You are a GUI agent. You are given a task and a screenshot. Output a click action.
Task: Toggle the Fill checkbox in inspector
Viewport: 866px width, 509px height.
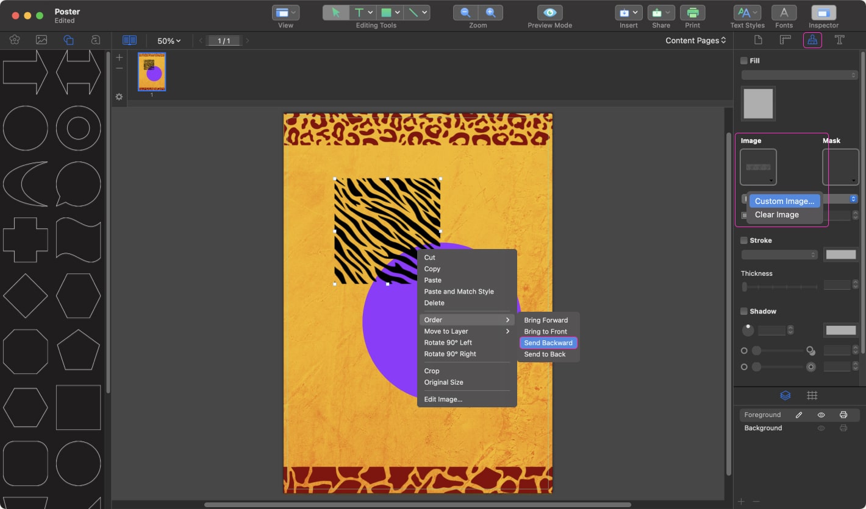coord(743,60)
